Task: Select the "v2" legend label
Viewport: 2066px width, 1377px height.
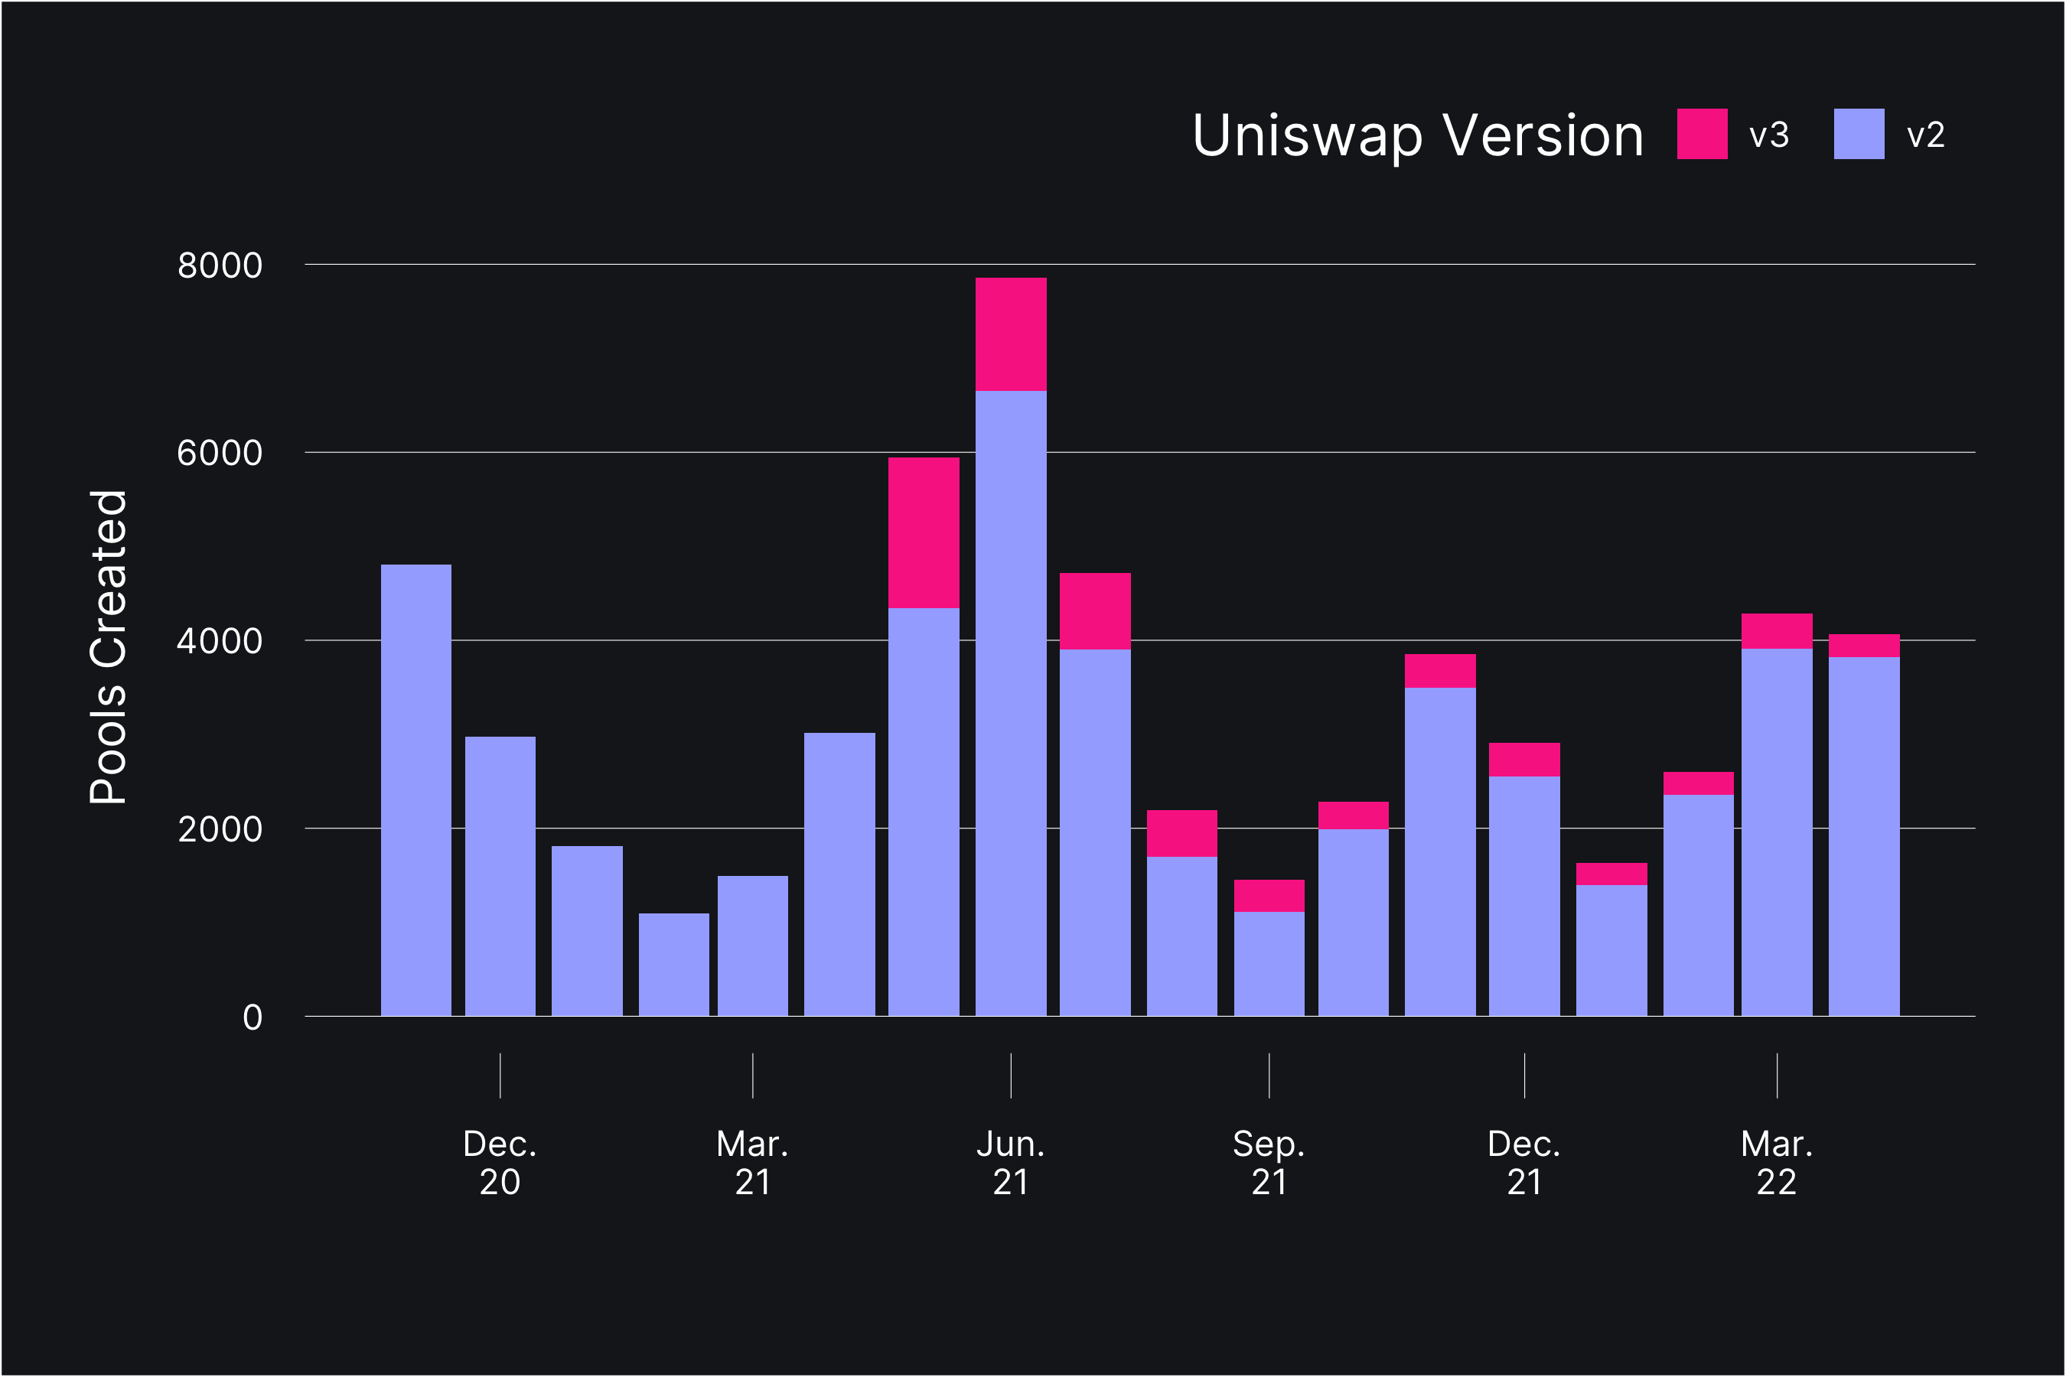Action: 1925,135
